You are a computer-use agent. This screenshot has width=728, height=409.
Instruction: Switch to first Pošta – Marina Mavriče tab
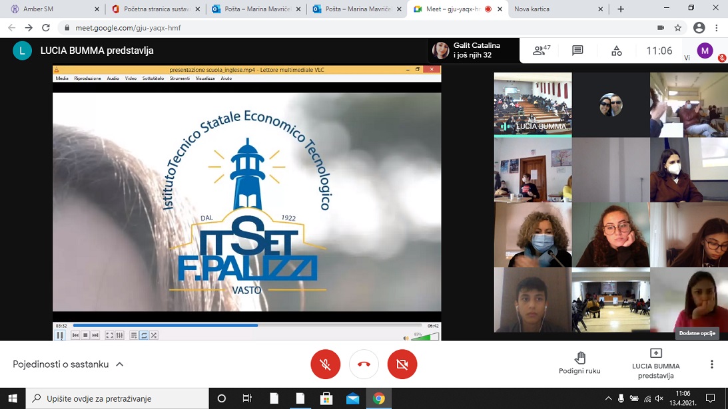tap(256, 9)
